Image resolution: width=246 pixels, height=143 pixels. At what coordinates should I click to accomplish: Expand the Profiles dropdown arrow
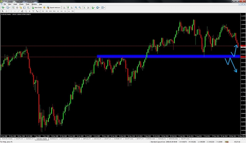[x=10, y=8]
